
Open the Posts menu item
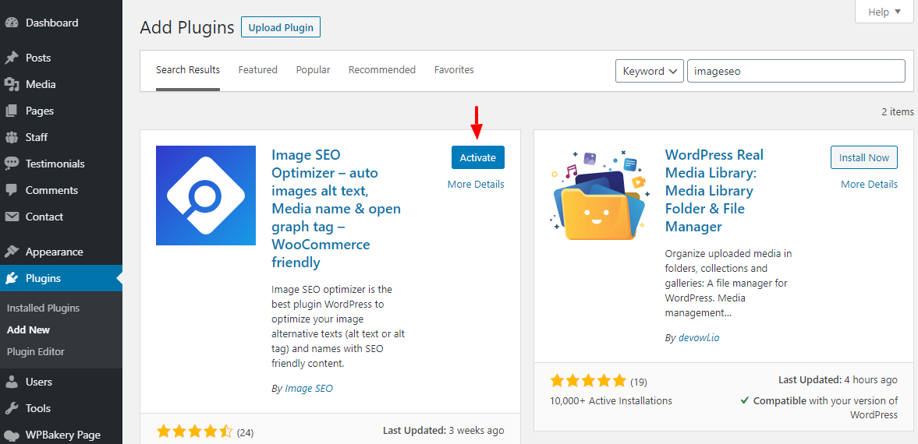pyautogui.click(x=38, y=58)
